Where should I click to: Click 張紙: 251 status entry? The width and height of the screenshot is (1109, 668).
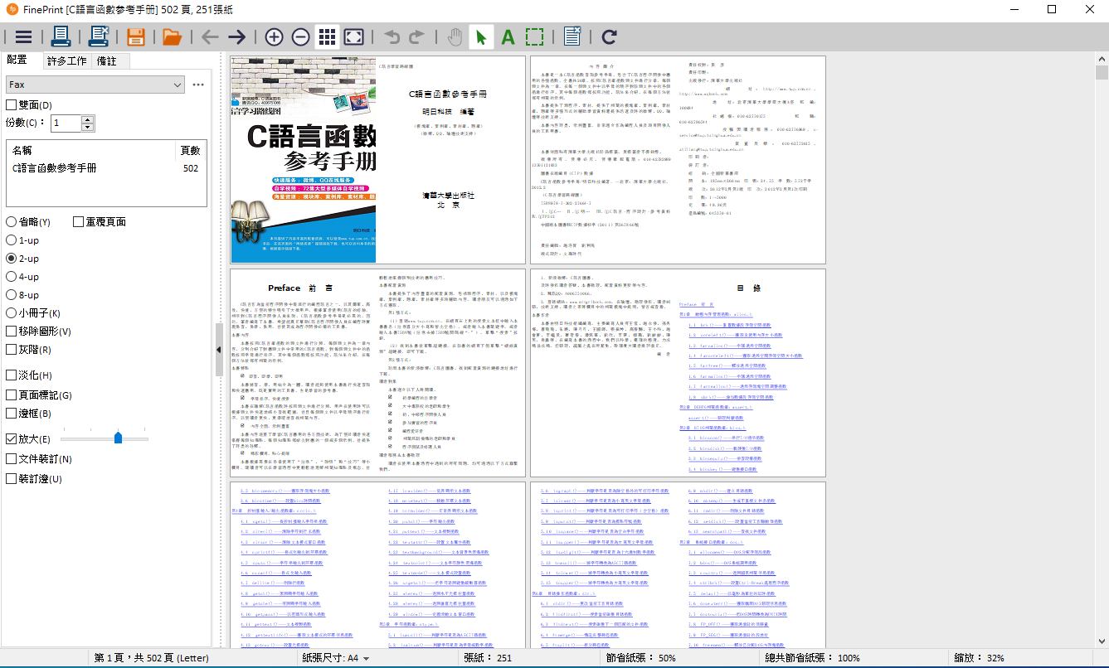pyautogui.click(x=489, y=658)
